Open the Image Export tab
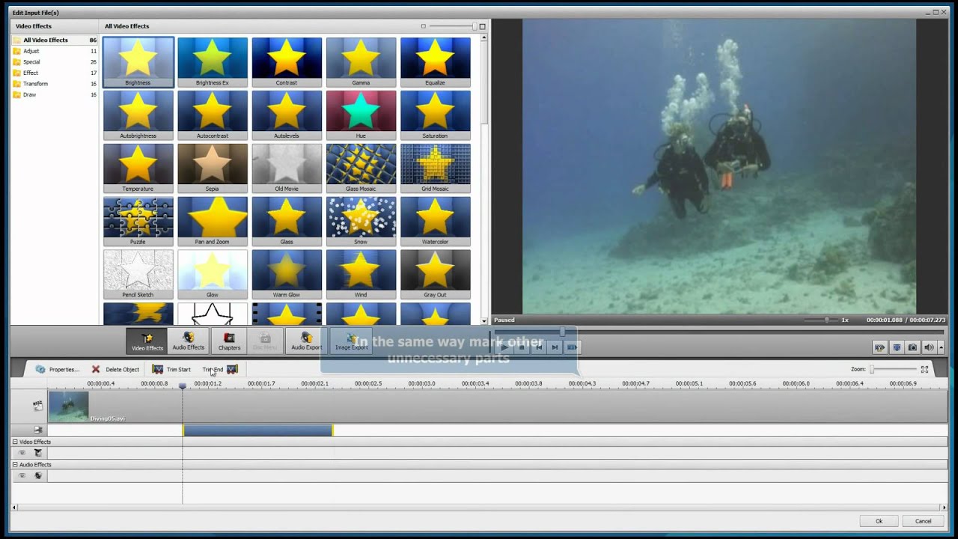 coord(351,341)
